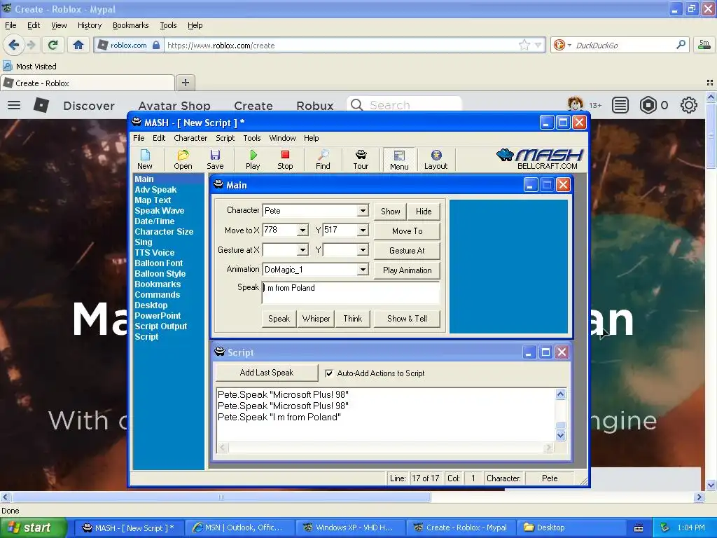
Task: Click into the Speak text field
Action: (351, 293)
